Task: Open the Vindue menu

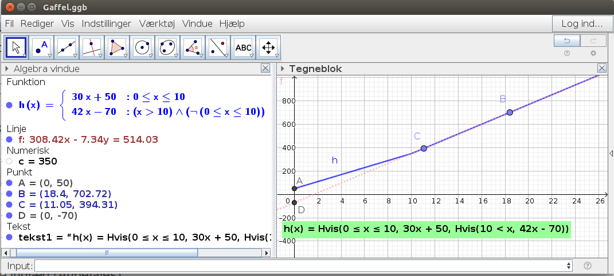Action: tap(197, 24)
